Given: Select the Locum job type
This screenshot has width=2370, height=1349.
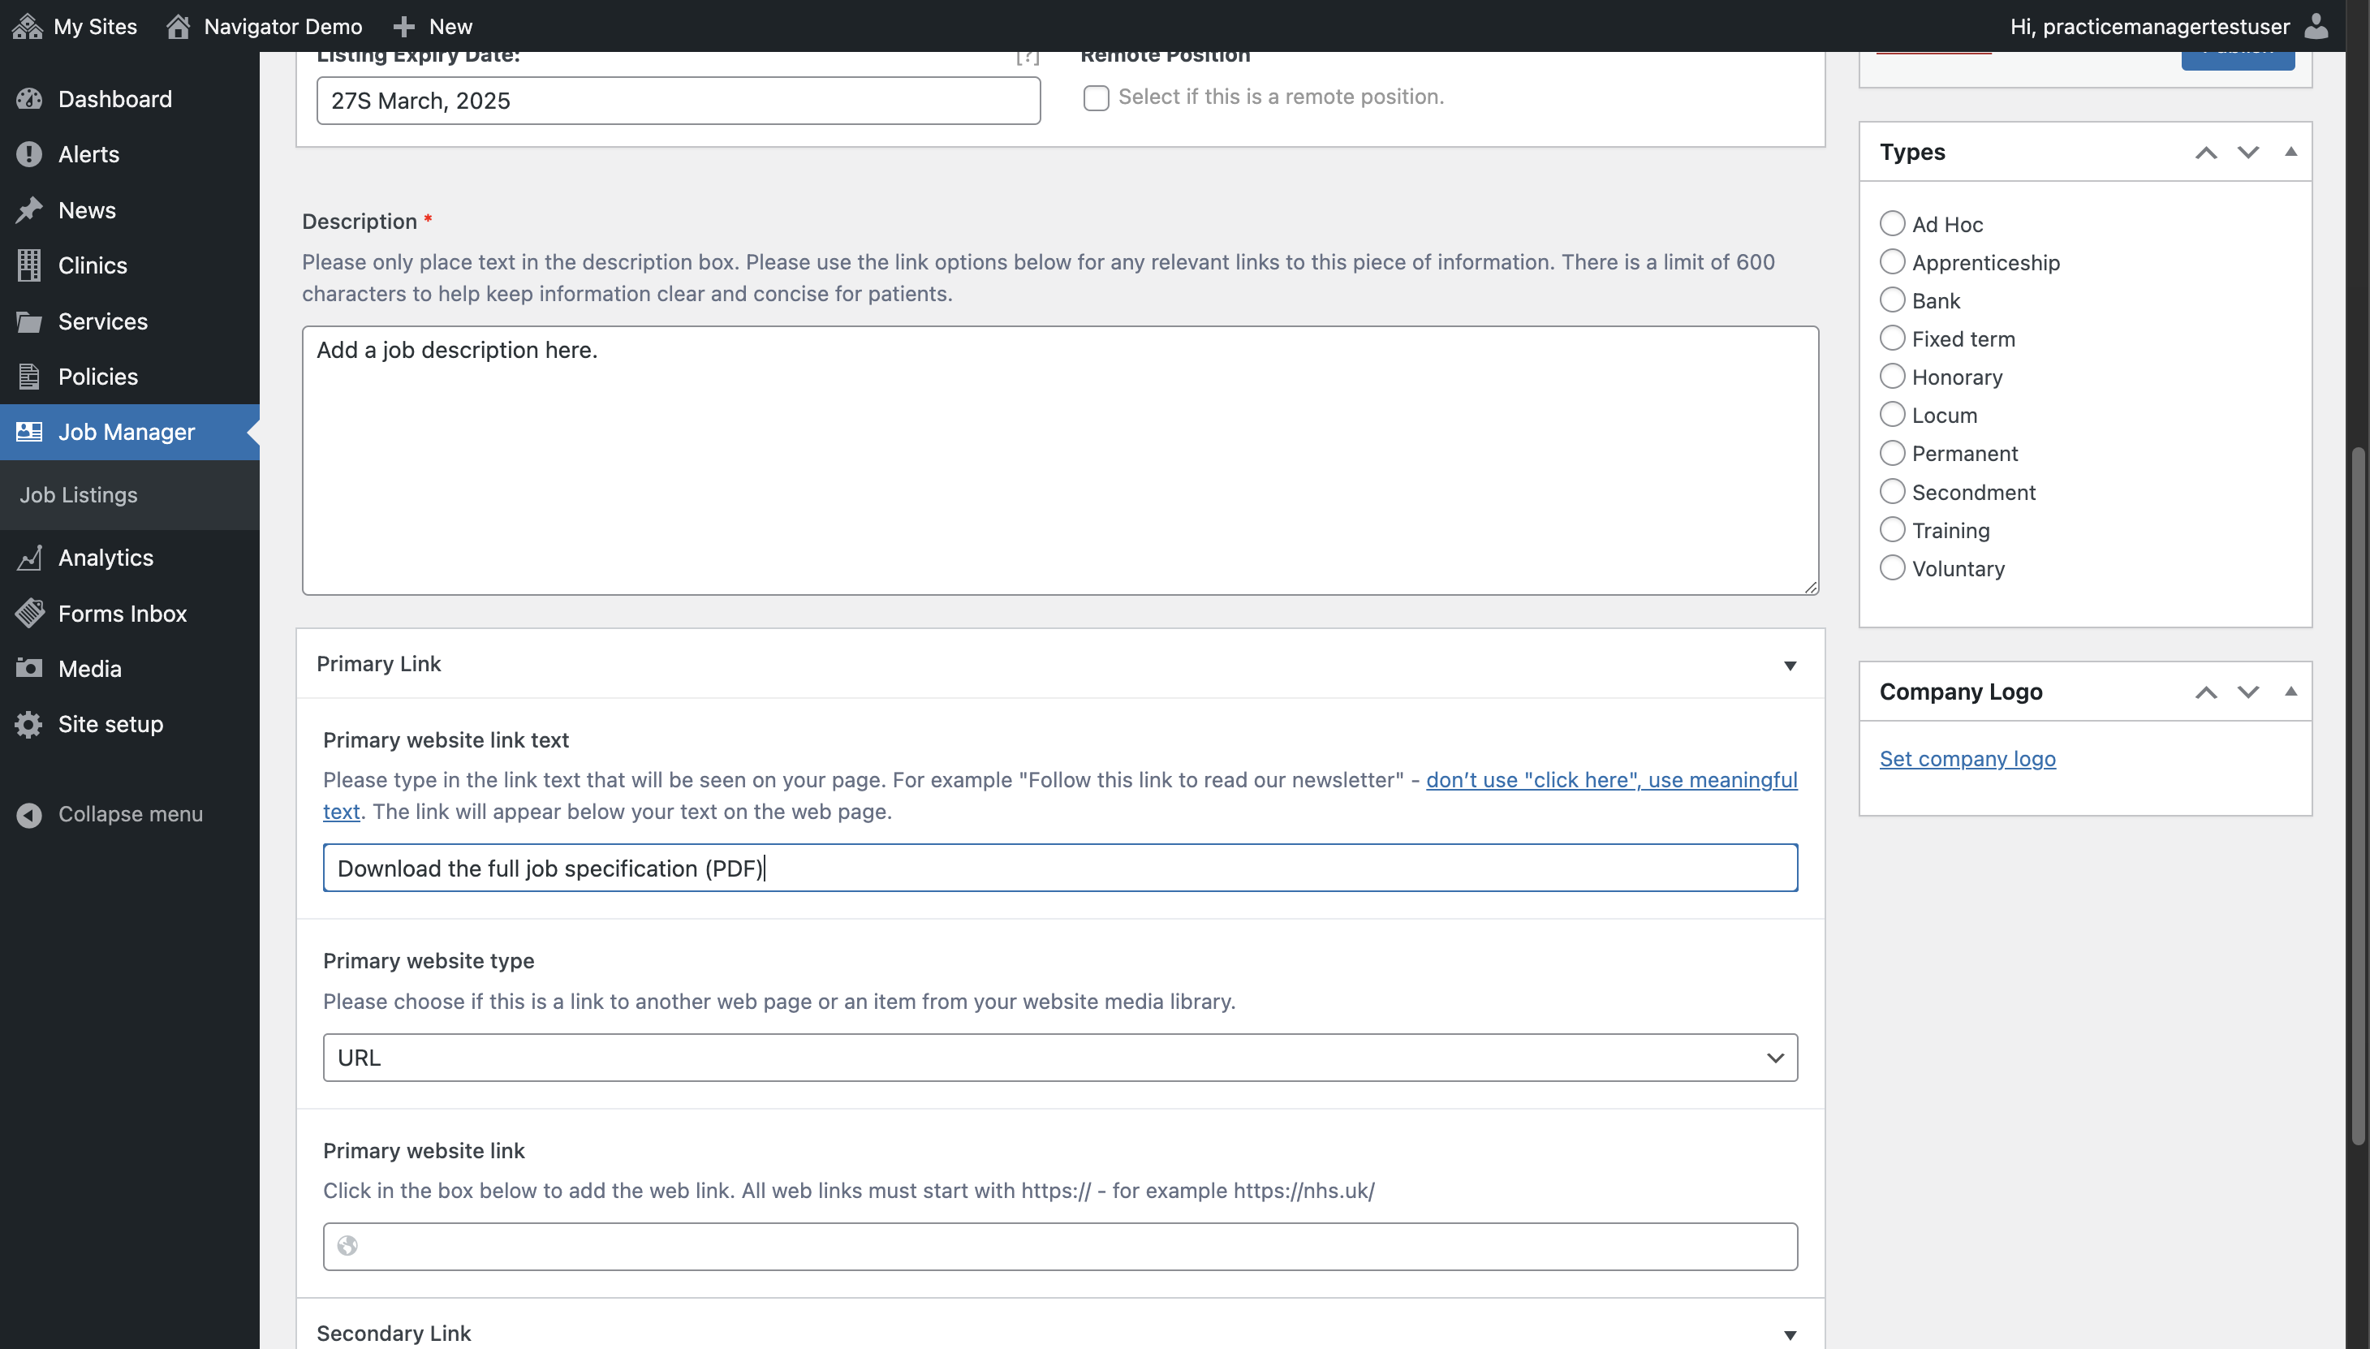Looking at the screenshot, I should coord(1892,414).
